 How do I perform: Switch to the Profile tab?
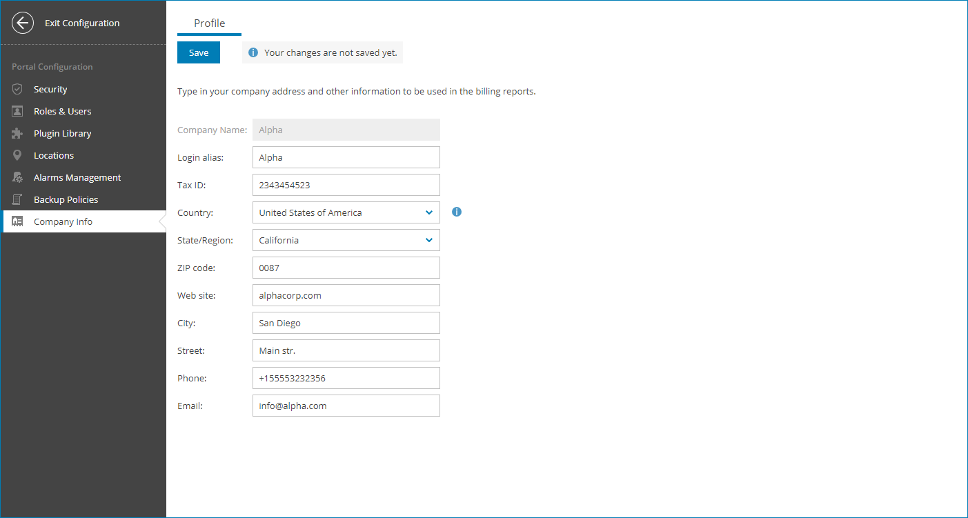pyautogui.click(x=209, y=23)
